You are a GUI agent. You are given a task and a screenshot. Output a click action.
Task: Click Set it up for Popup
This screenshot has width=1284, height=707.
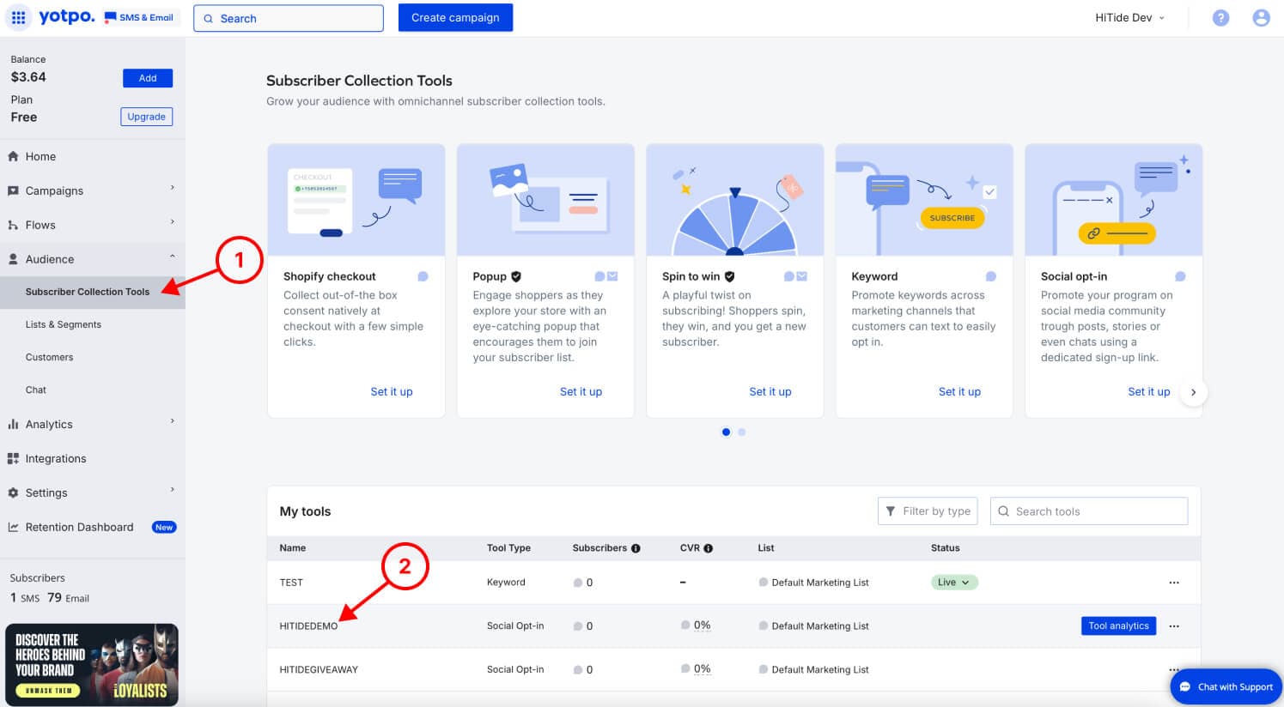coord(581,391)
